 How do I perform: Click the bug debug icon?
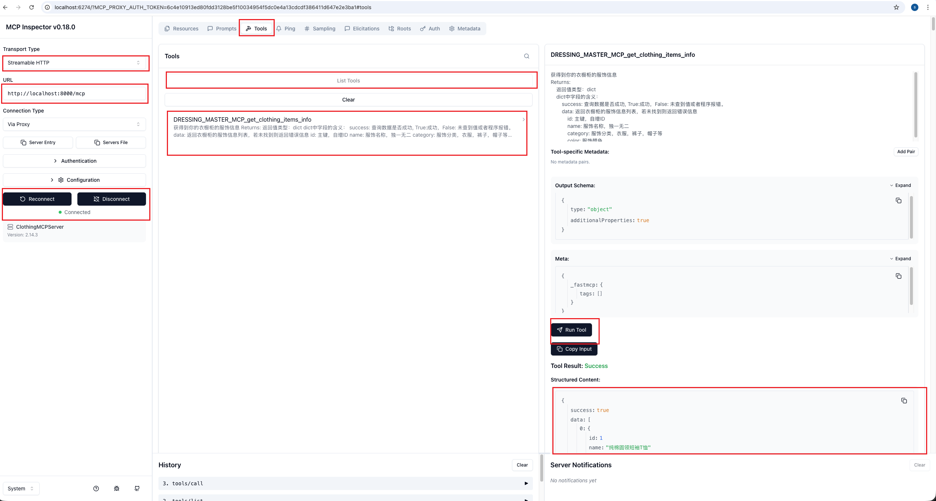point(117,489)
